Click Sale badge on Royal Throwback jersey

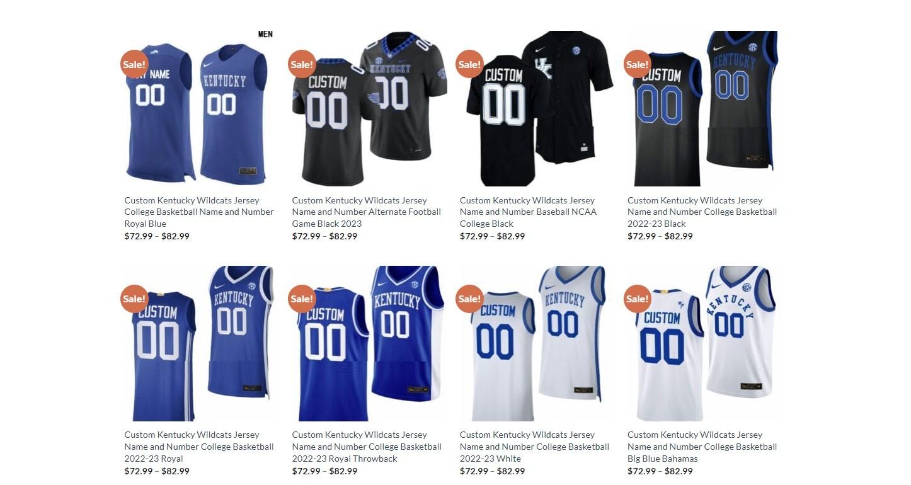[x=302, y=299]
